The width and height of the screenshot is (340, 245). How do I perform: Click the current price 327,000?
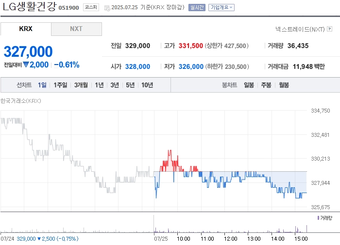28,51
